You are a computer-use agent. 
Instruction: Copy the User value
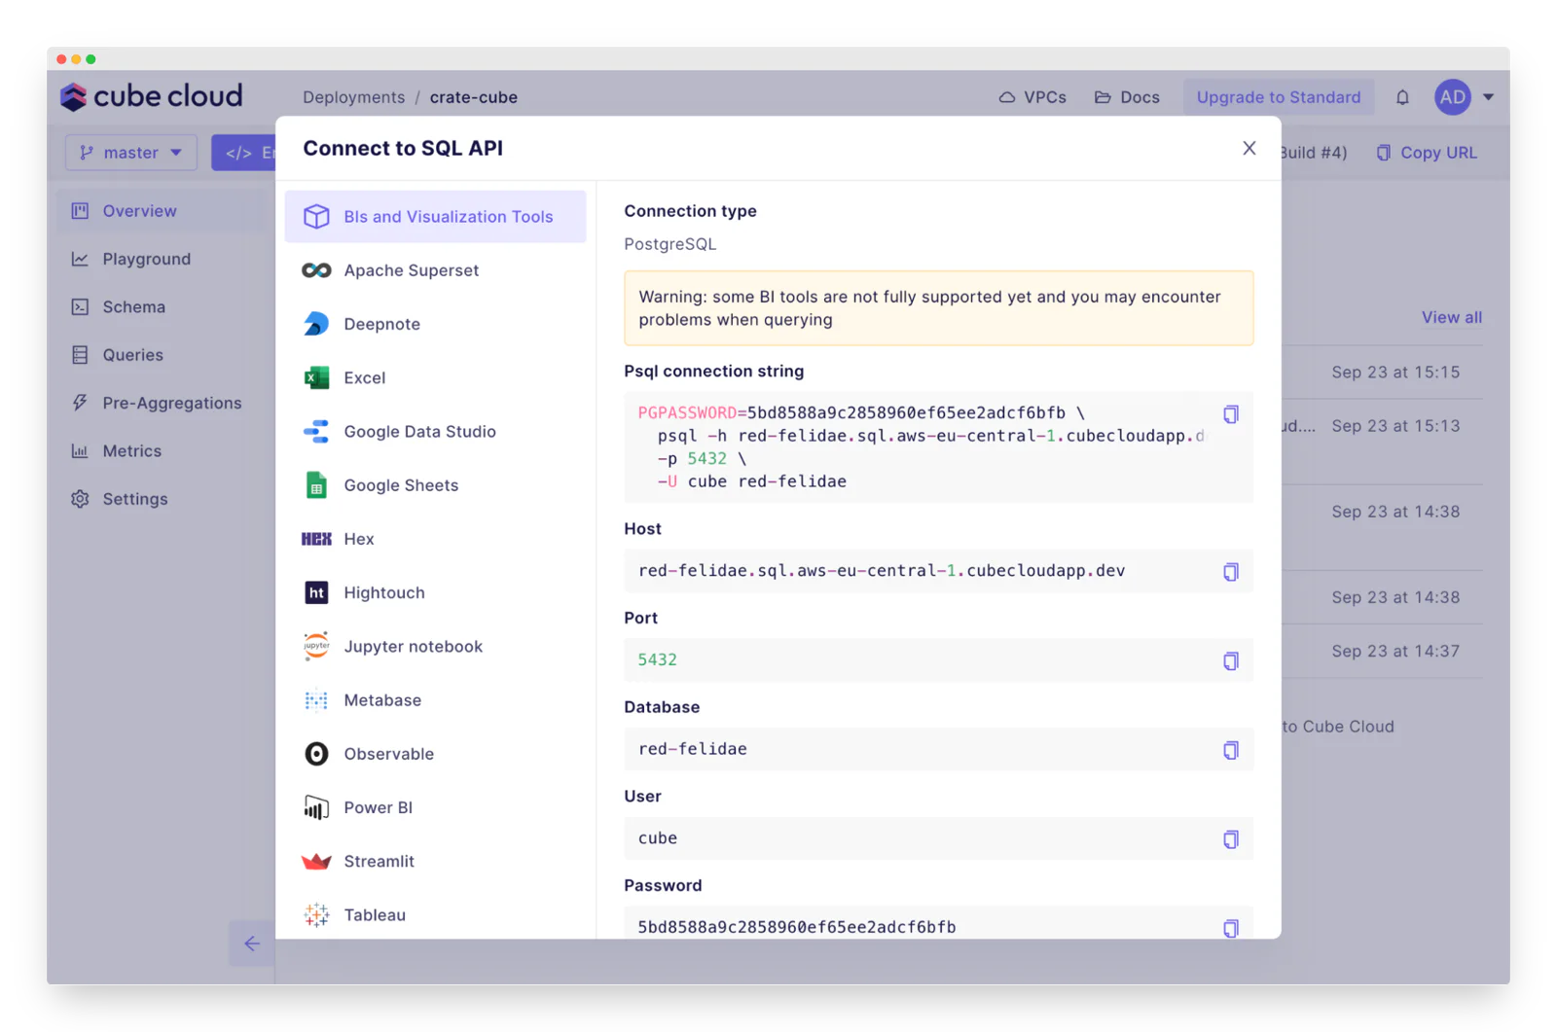1230,839
